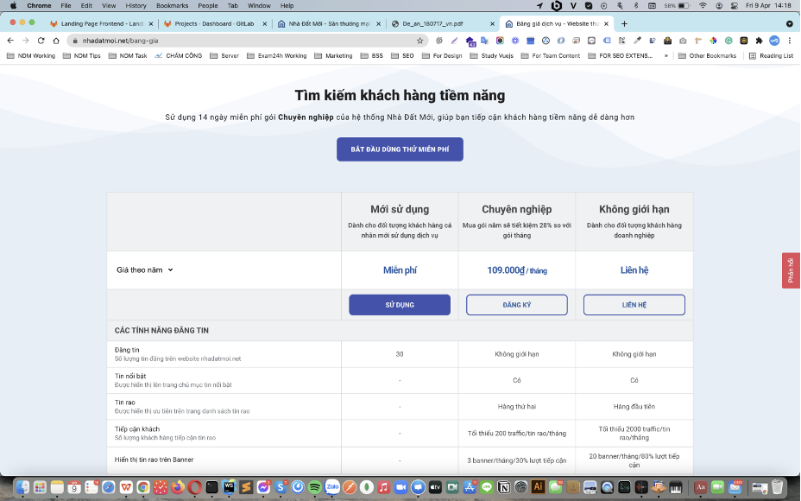Click the 'ĐĂNG KÝ' plan button

tap(517, 305)
